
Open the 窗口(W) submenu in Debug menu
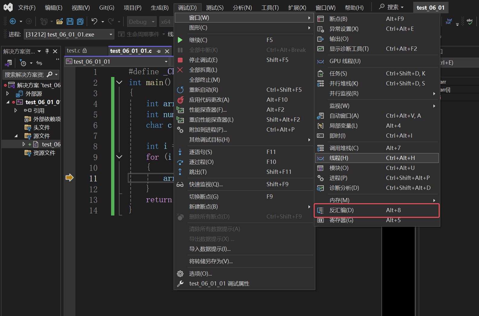(x=244, y=18)
